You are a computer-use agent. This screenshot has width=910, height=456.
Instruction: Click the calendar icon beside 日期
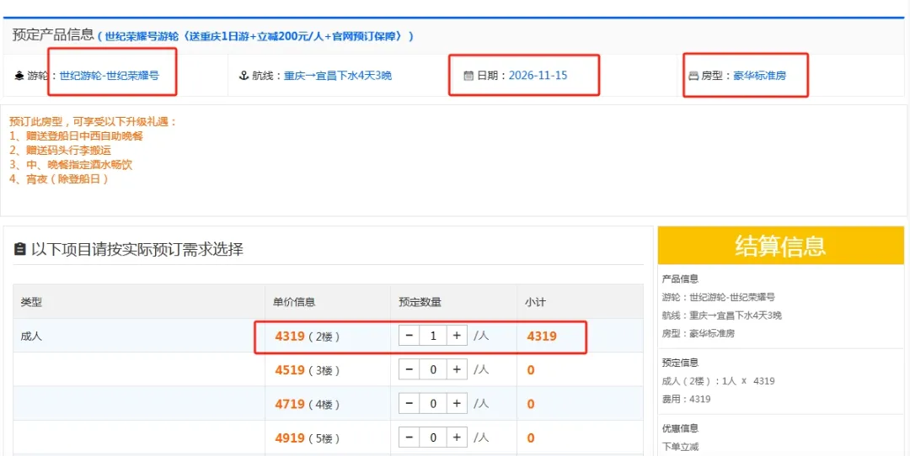coord(469,76)
